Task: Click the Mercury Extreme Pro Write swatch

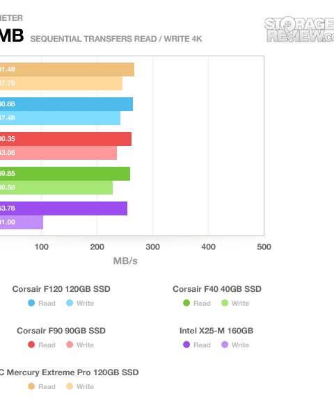Action: [x=70, y=386]
